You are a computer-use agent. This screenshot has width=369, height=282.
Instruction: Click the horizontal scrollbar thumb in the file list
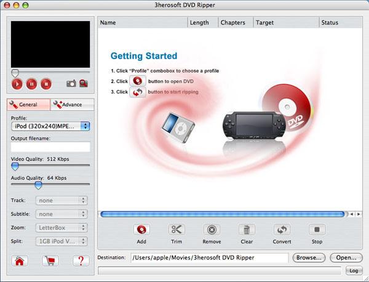pos(223,214)
